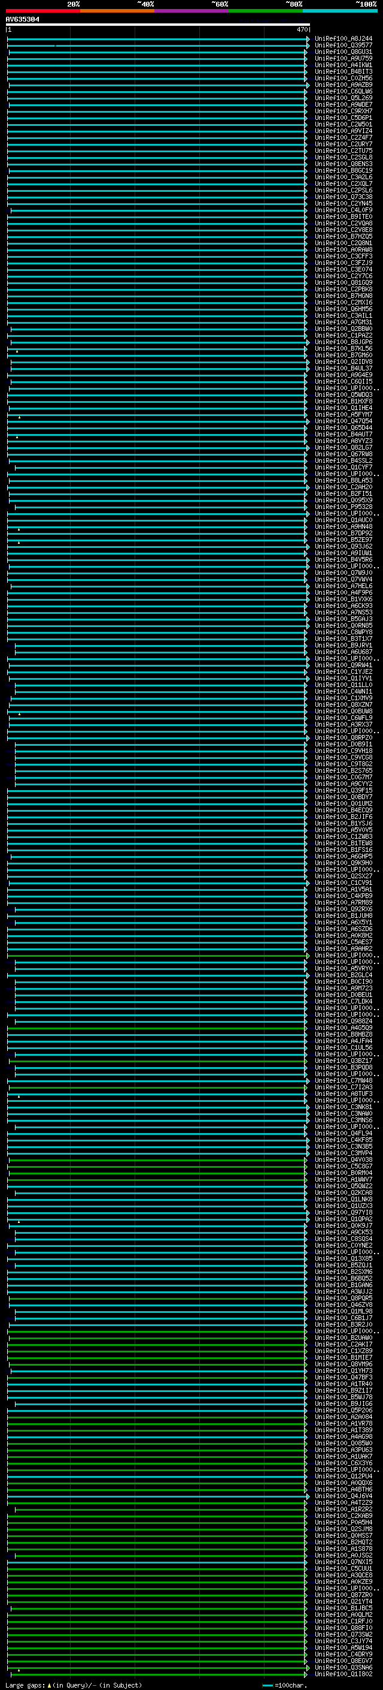Open hit UniRef100_Q39577
The image size is (383, 1690).
[x=343, y=46]
